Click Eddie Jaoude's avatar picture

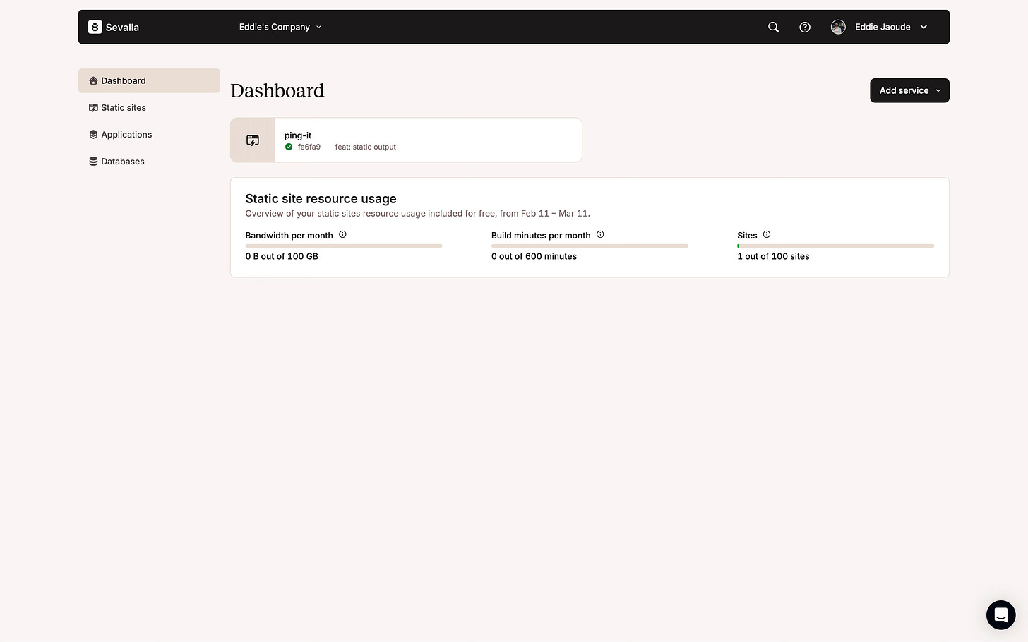tap(838, 27)
